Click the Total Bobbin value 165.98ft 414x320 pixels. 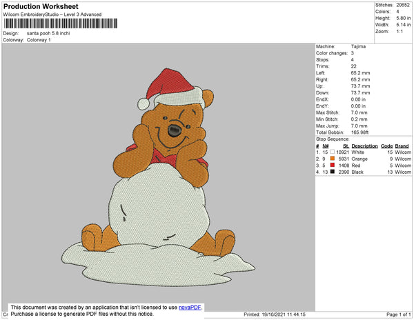pos(359,132)
